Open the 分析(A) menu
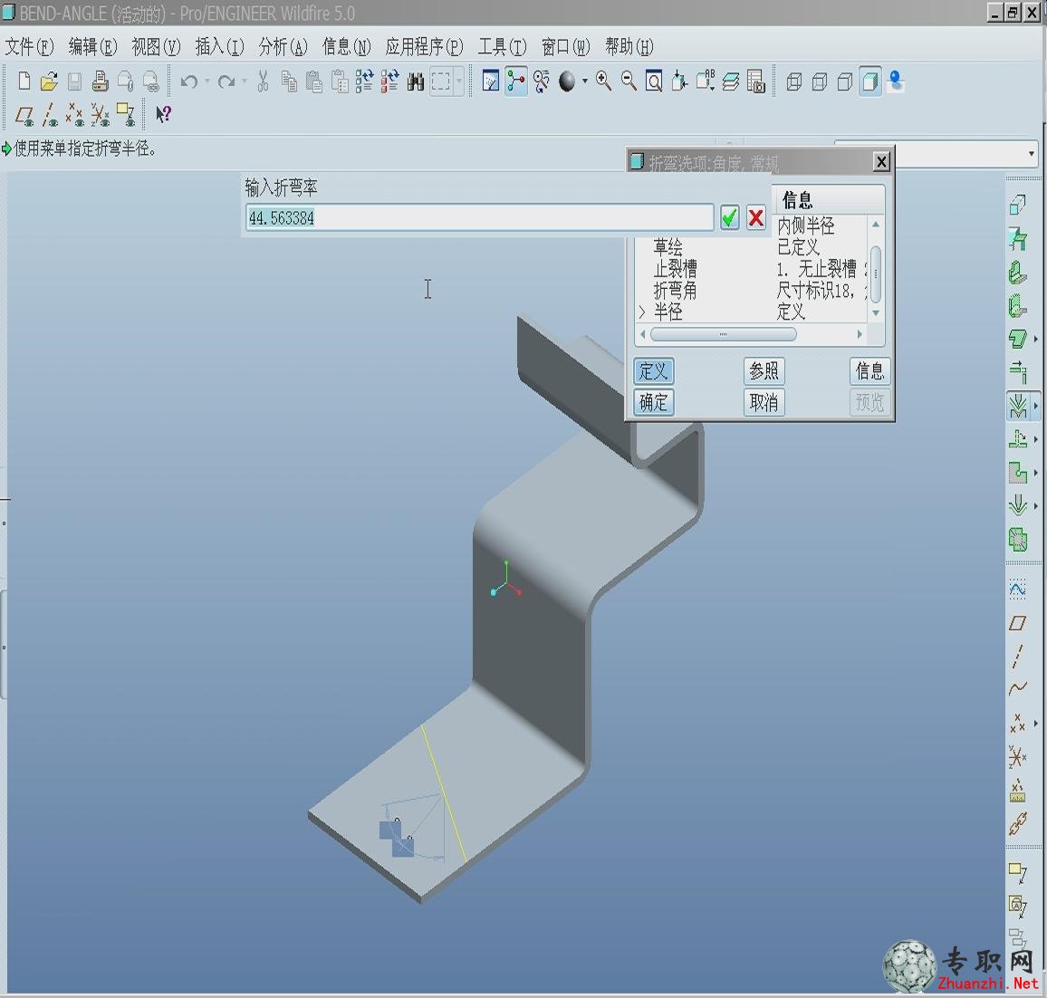Screen dimensions: 1047x998 coord(283,47)
